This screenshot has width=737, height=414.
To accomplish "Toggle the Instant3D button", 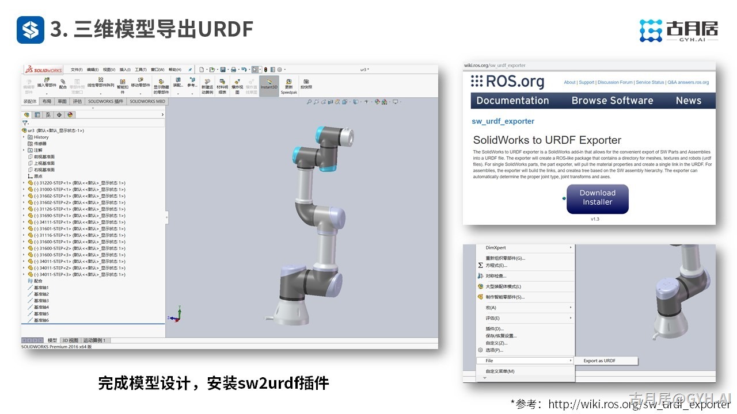I will pyautogui.click(x=269, y=86).
